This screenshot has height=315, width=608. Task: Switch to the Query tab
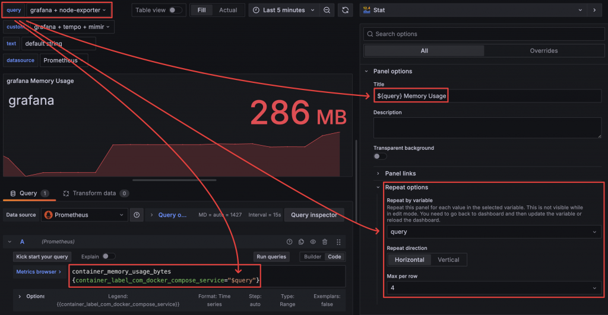pos(30,193)
